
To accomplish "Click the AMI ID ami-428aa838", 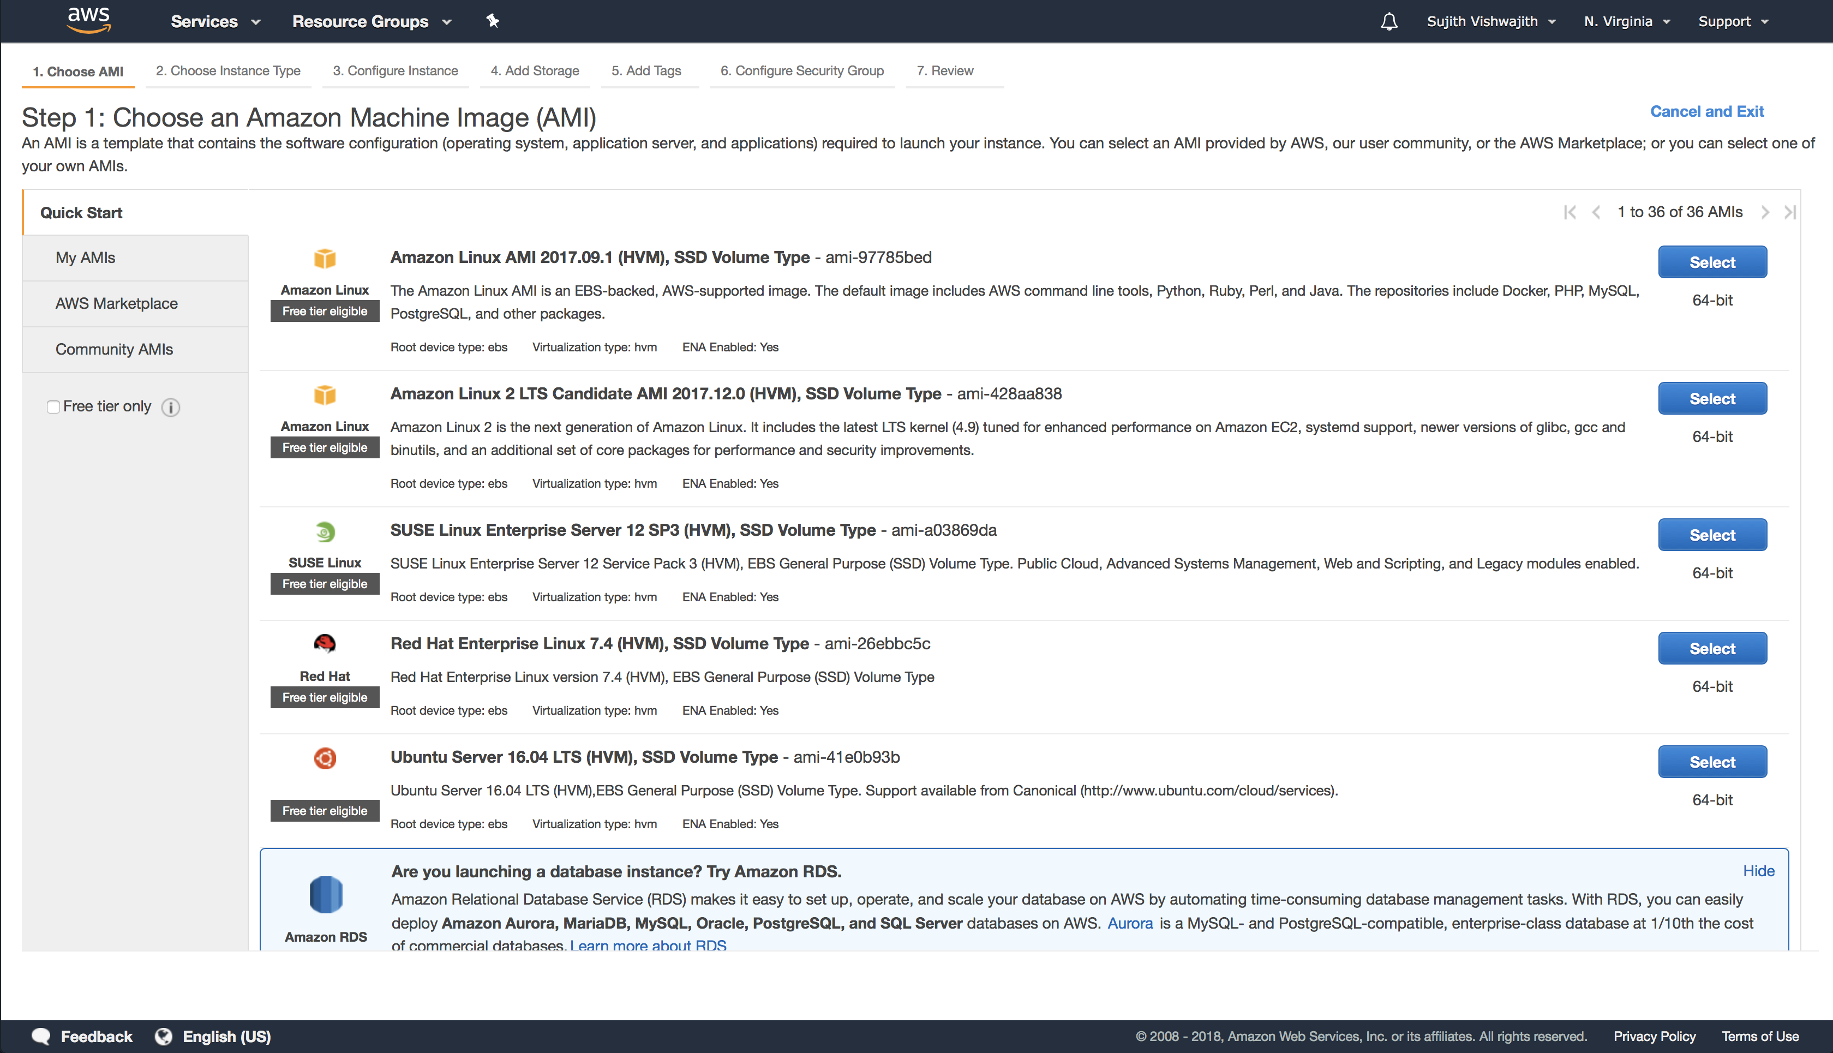I will 1009,394.
